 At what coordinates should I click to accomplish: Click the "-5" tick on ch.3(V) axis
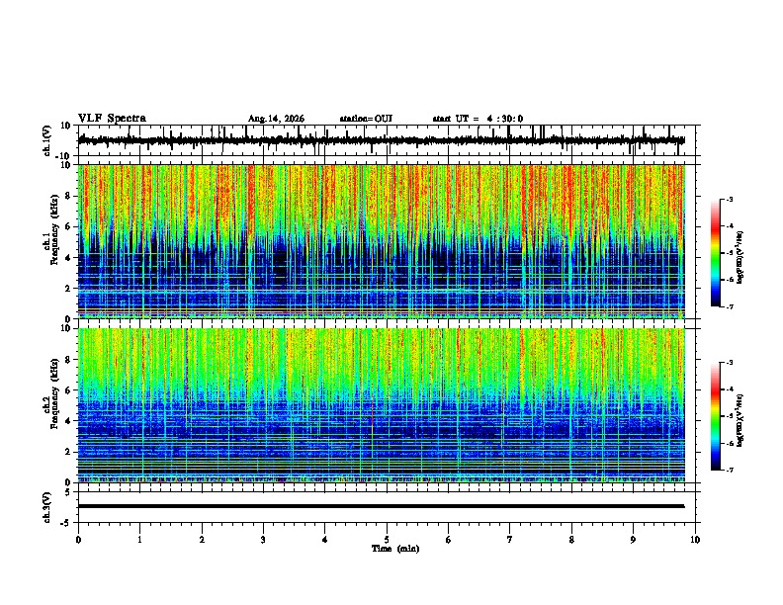pyautogui.click(x=65, y=523)
